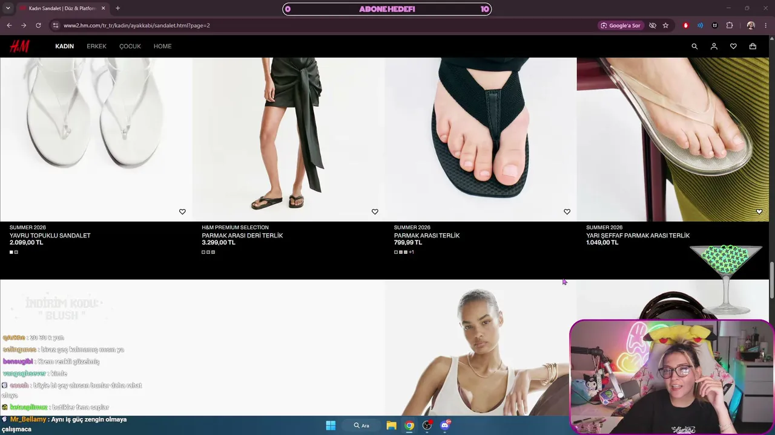Screen dimensions: 775x435
Task: Open the transparent flip-flop product image
Action: pyautogui.click(x=673, y=140)
